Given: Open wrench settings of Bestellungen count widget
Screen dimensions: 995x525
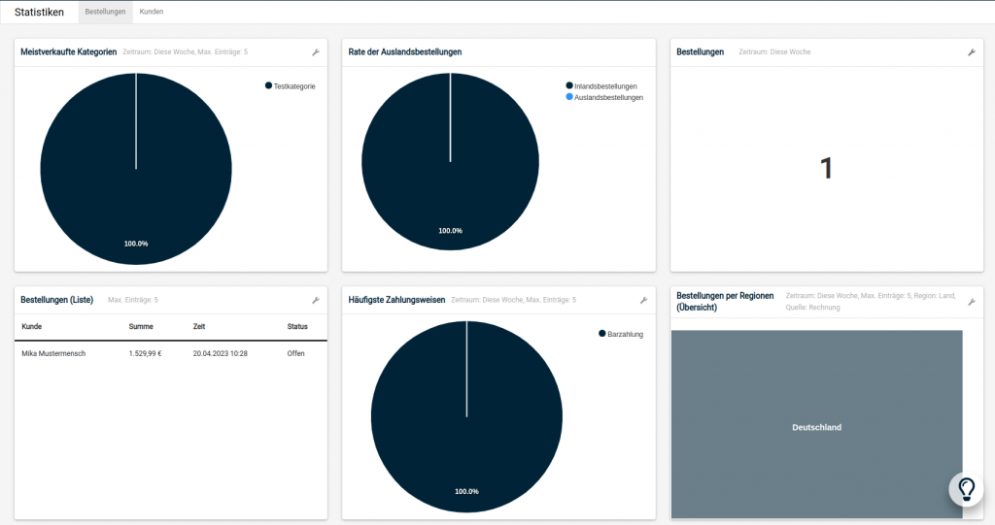Looking at the screenshot, I should click(x=971, y=52).
